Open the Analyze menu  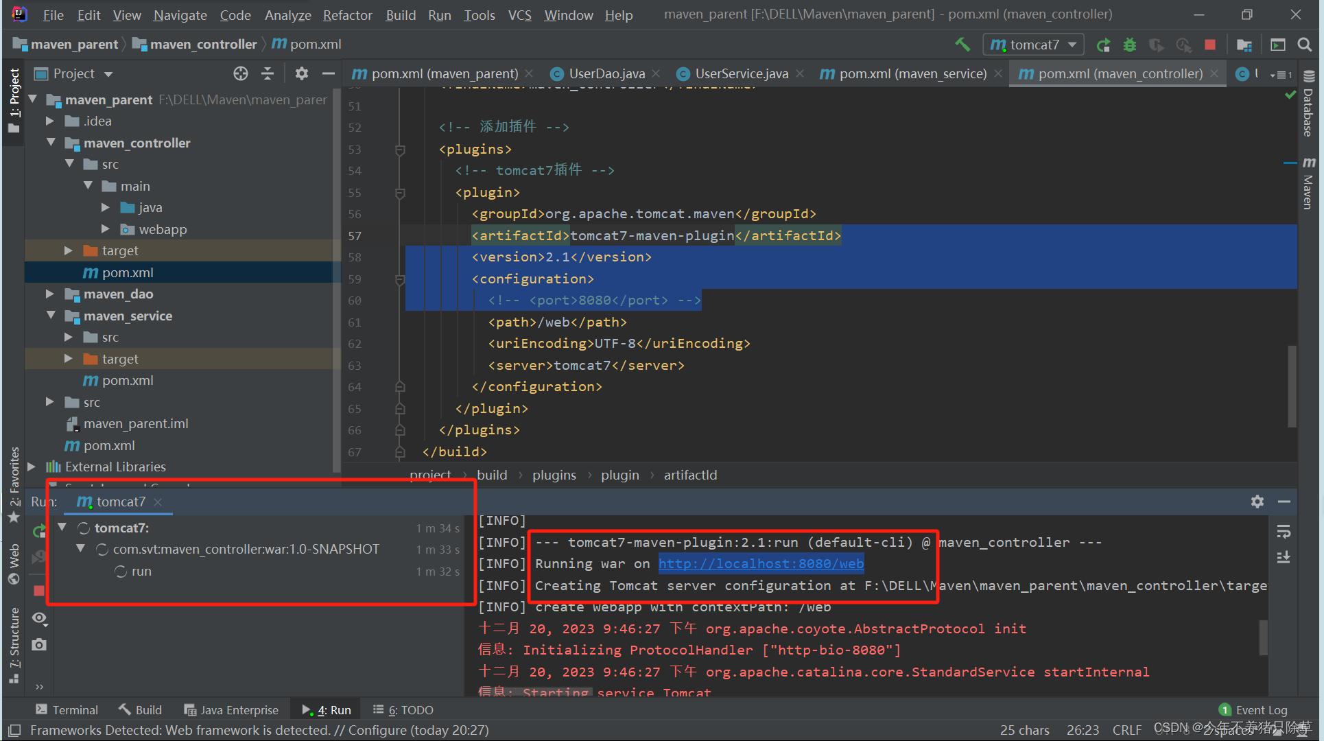287,15
